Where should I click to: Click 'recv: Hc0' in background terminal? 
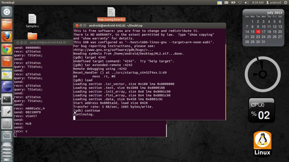click(23, 124)
